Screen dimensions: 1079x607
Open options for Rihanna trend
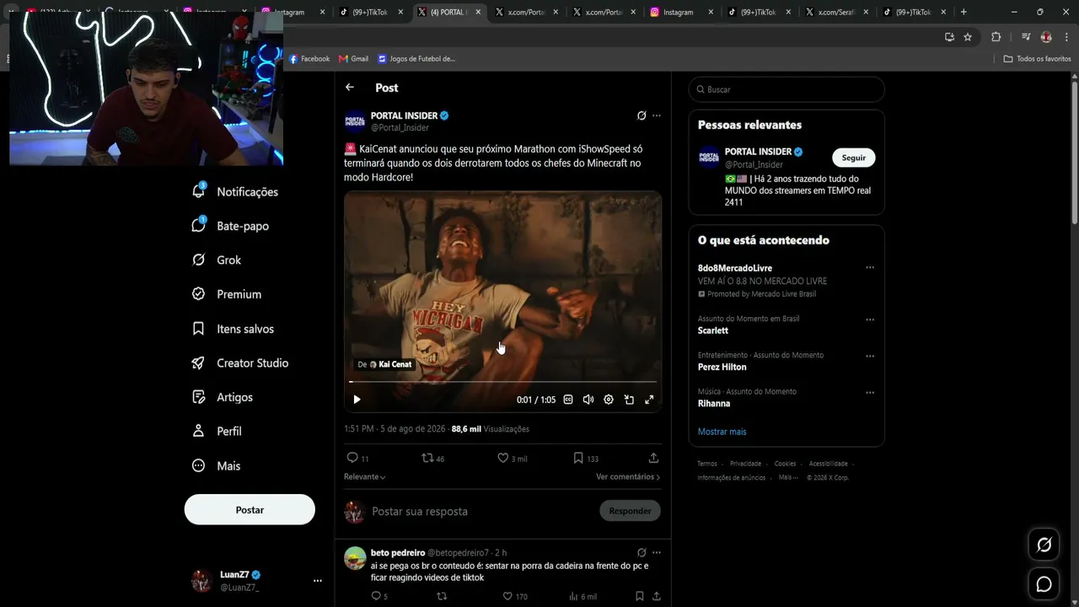point(870,392)
